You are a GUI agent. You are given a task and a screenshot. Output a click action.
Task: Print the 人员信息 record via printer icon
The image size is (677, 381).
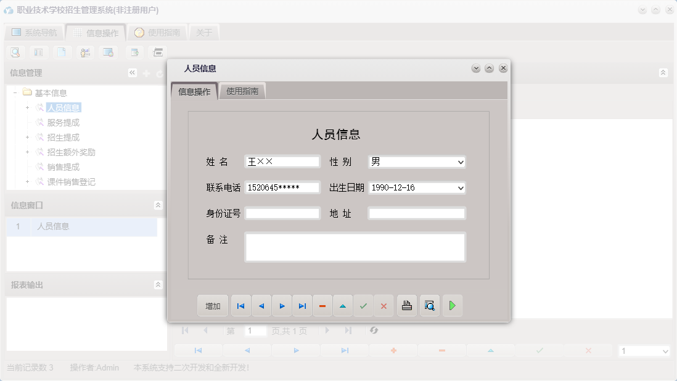[406, 305]
